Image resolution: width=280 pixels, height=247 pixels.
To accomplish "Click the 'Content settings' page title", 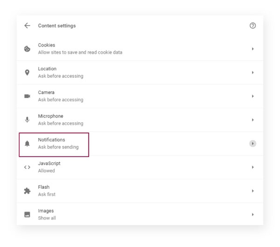I will pos(57,26).
